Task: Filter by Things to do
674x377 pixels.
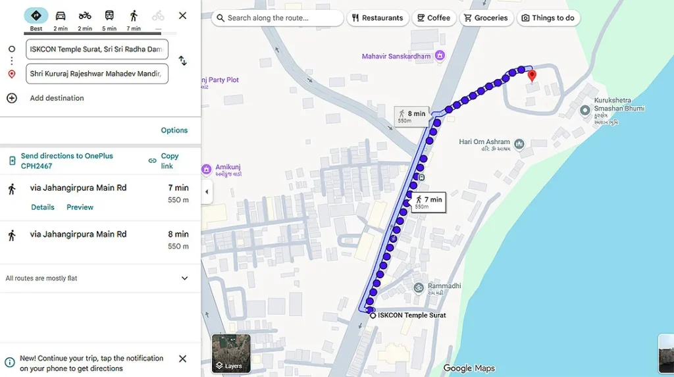Action: 548,18
